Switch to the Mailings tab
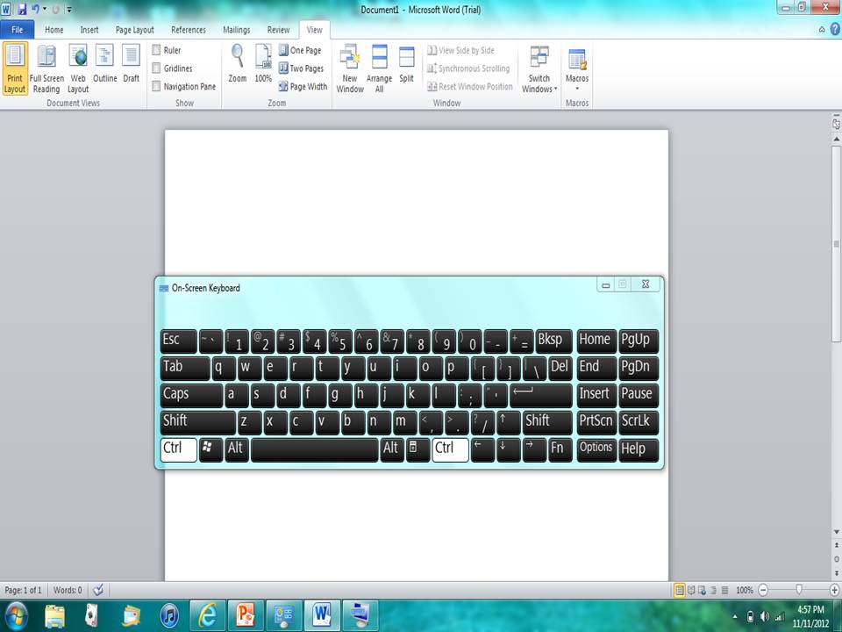The height and width of the screenshot is (632, 842). [236, 30]
